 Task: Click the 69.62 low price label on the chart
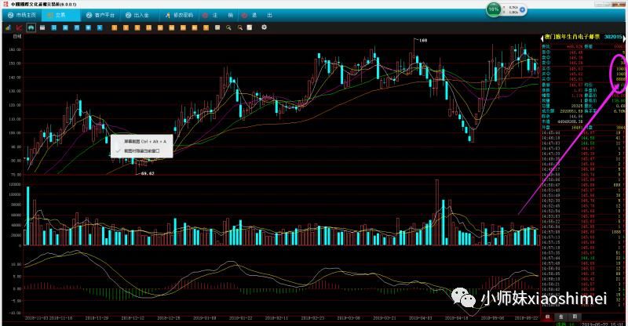(148, 174)
